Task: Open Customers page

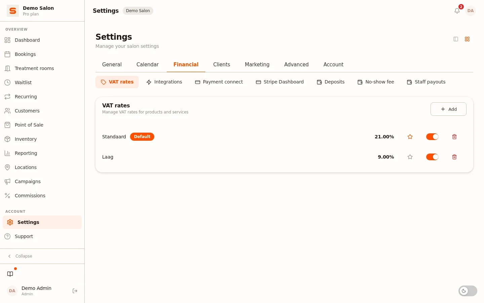Action: (x=42, y=111)
